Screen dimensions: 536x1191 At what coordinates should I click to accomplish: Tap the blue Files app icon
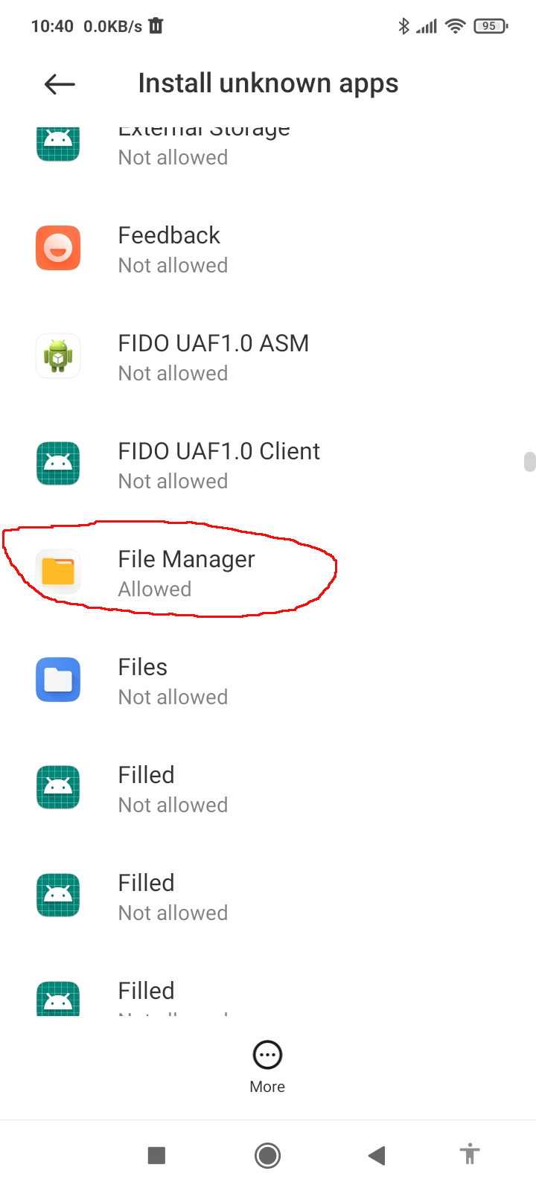click(x=58, y=680)
